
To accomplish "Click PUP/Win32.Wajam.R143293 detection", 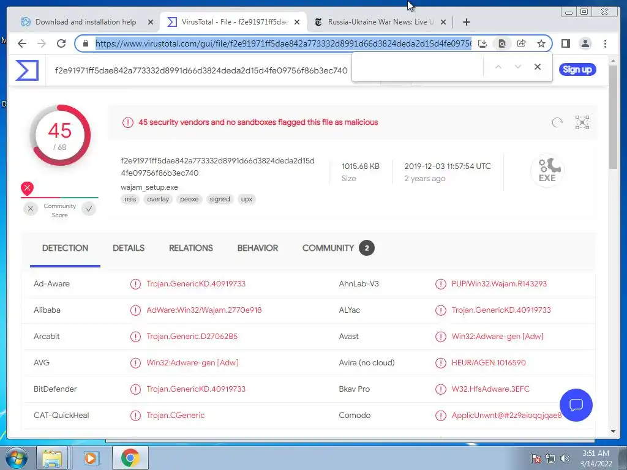I will coord(499,284).
